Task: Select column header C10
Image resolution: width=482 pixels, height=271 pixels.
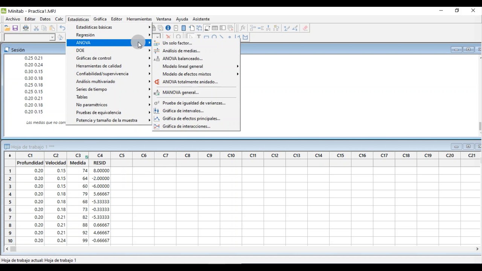Action: pyautogui.click(x=231, y=155)
